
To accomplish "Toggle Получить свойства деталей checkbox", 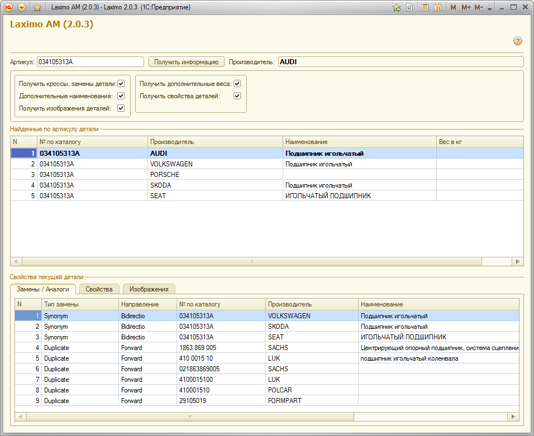I will (237, 95).
